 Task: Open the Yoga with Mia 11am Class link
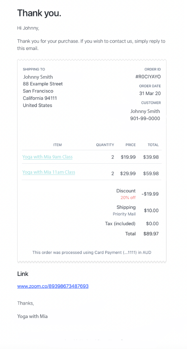pos(49,172)
